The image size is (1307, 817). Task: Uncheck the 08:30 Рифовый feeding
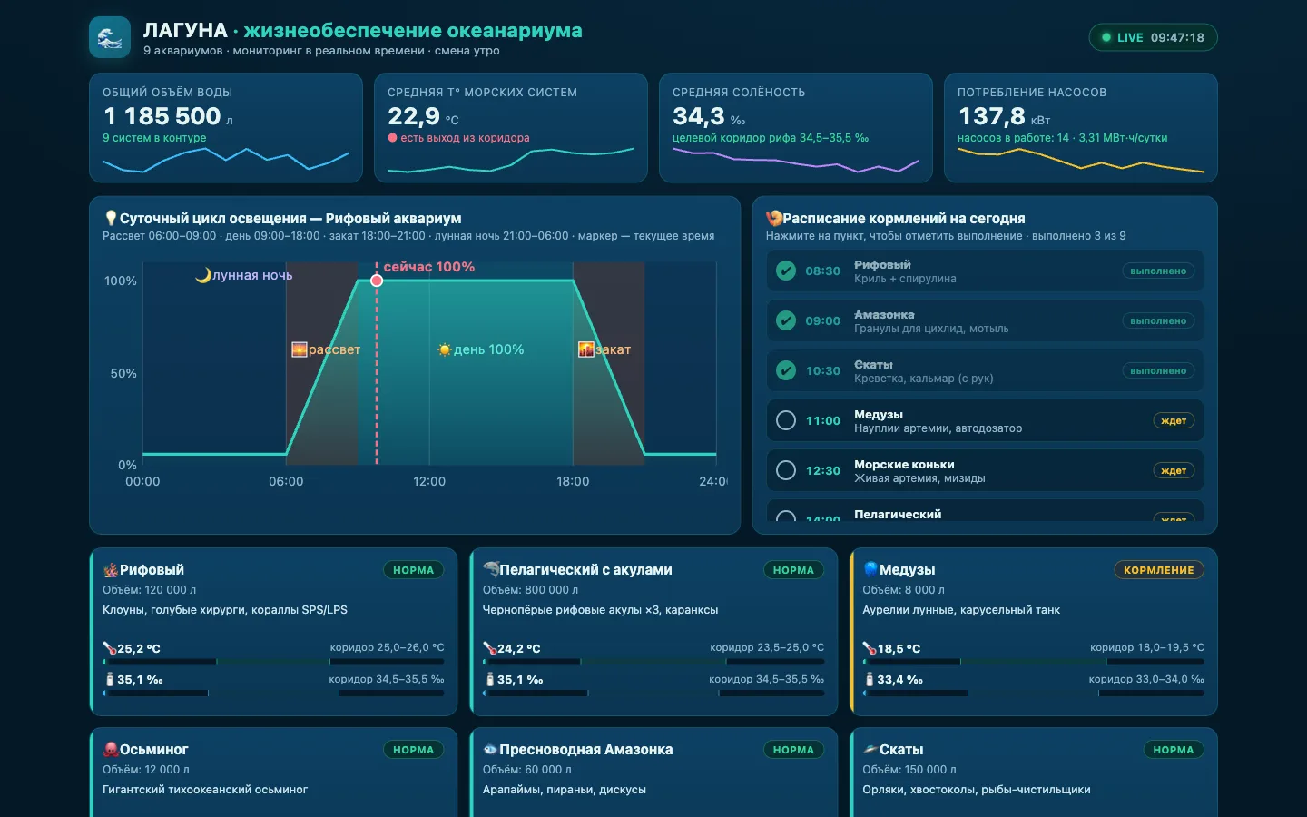click(786, 271)
